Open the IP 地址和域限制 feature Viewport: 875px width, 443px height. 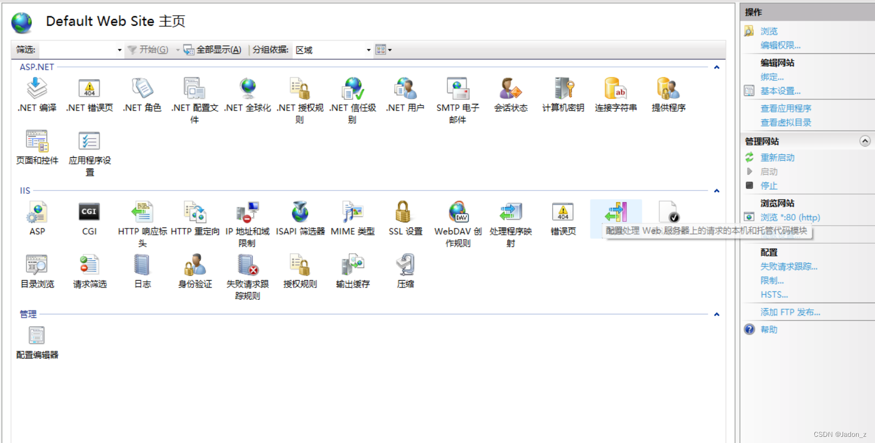[x=247, y=224]
